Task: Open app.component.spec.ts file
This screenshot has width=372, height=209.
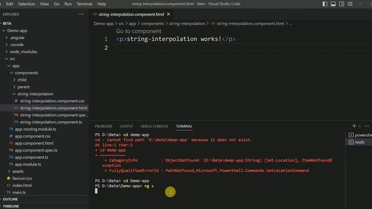Action: tap(33, 150)
